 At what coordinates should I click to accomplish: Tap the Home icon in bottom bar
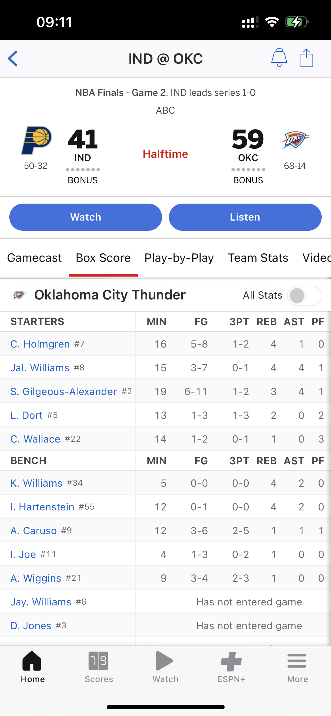pyautogui.click(x=32, y=661)
